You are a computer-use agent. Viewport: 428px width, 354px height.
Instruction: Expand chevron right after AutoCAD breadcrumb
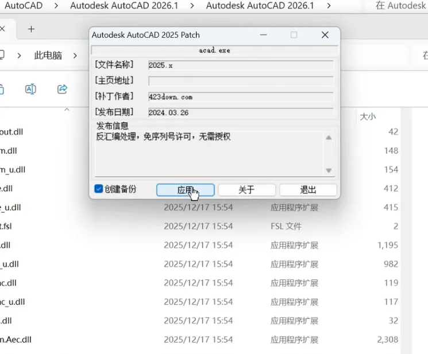(x=56, y=5)
